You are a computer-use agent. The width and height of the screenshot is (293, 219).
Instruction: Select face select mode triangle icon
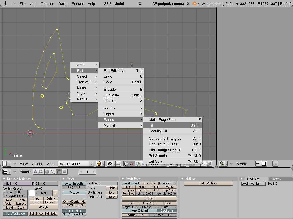203,164
